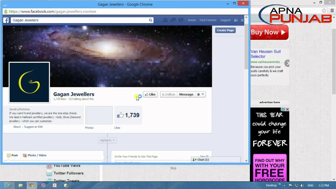Open Facebook account settings gear icon
The image size is (336, 189).
tap(242, 20)
